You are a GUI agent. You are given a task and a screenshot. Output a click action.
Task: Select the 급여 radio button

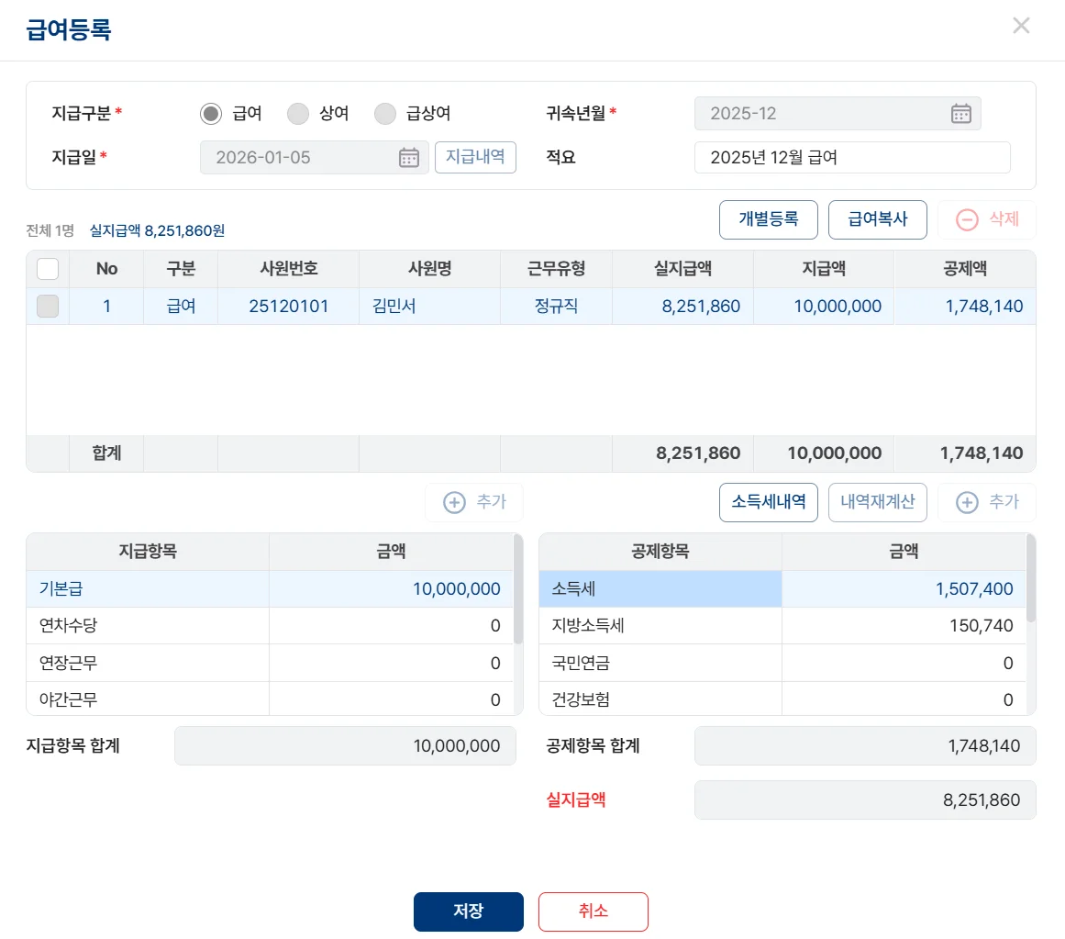211,114
